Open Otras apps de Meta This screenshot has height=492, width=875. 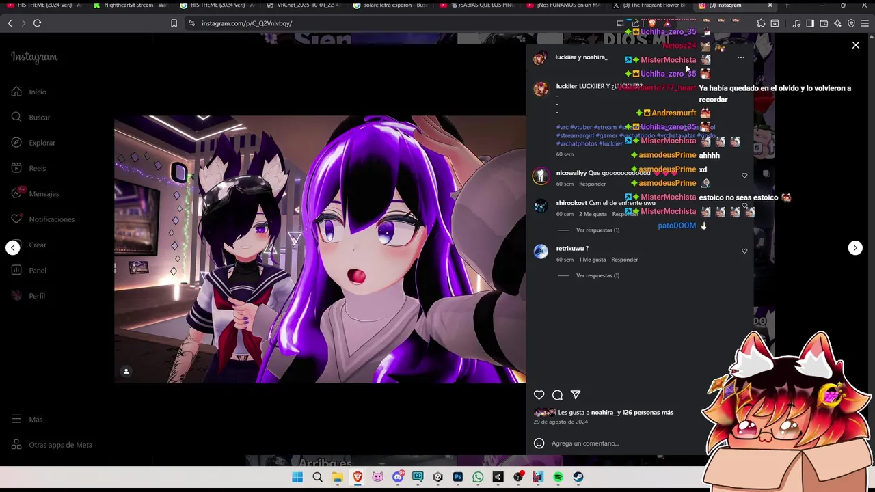(51, 445)
